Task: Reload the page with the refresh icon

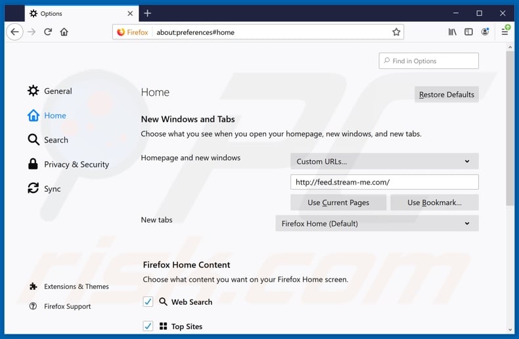Action: tap(48, 32)
